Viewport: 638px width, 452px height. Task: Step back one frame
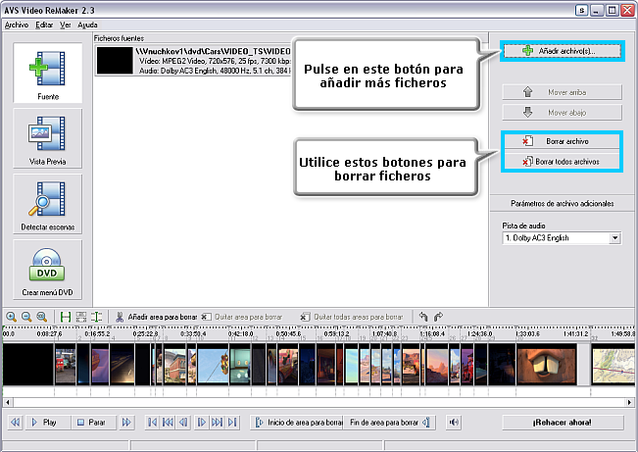[183, 423]
